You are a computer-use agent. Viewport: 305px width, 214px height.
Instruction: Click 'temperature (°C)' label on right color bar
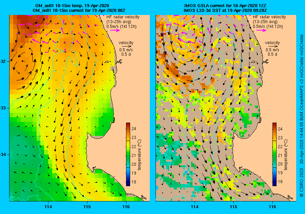(286, 155)
